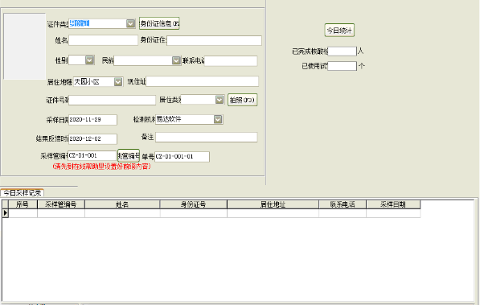
Task: Expand the 居住地址 dropdown showing 天园小区
Action: [118, 82]
